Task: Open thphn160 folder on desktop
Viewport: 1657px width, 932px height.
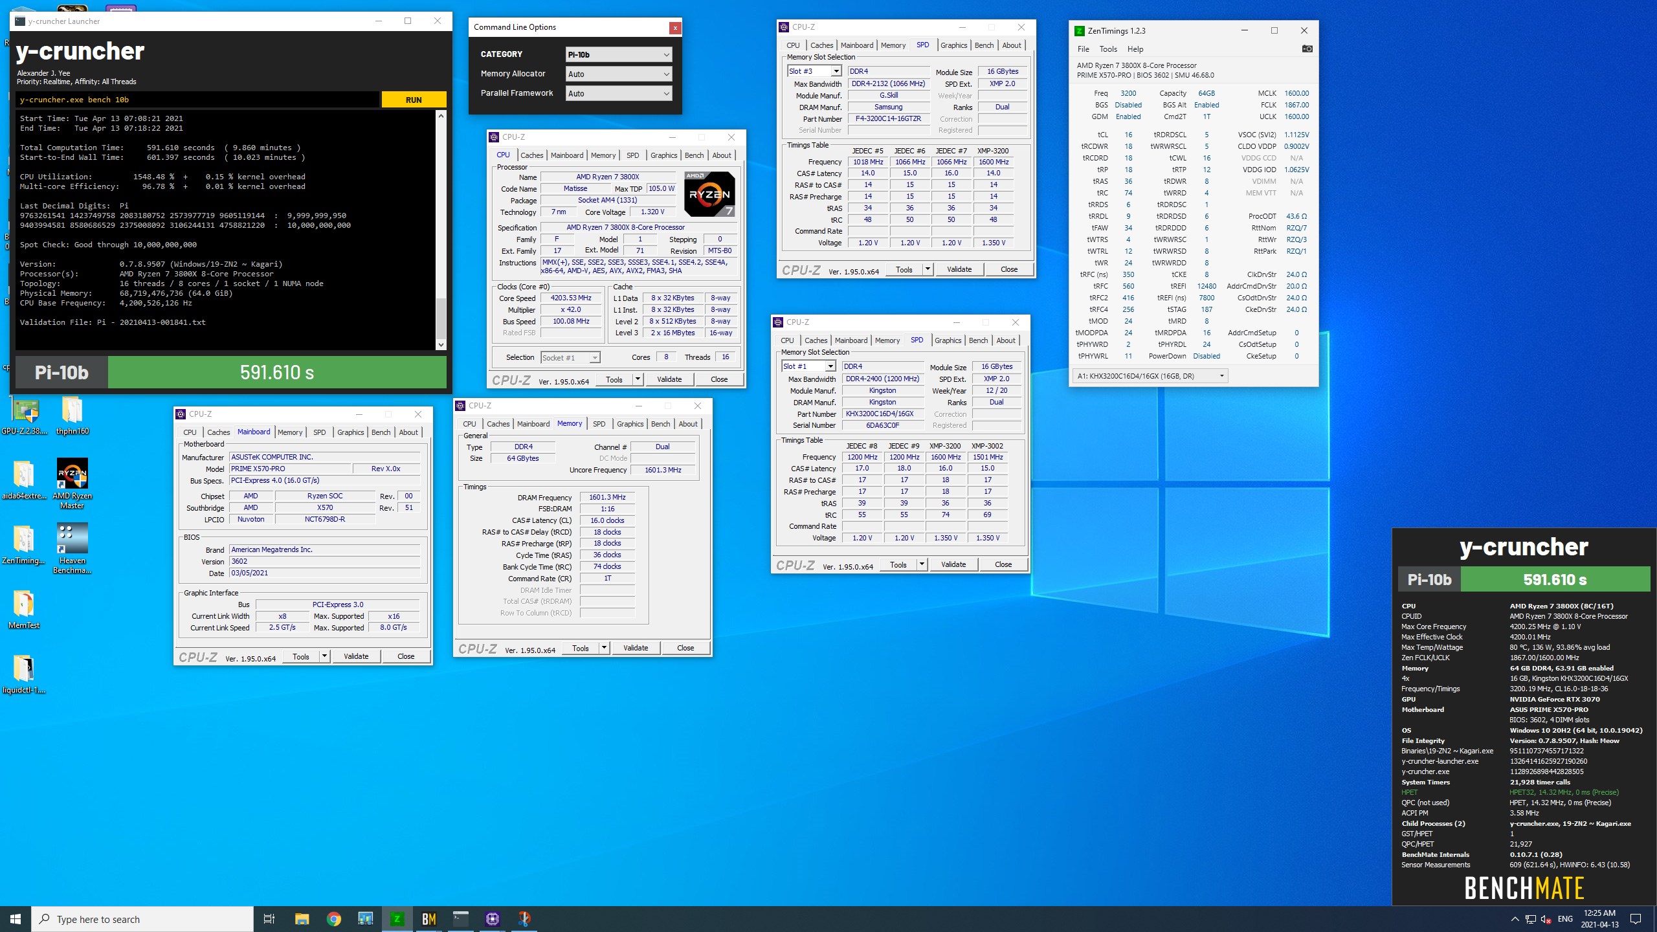Action: point(72,416)
